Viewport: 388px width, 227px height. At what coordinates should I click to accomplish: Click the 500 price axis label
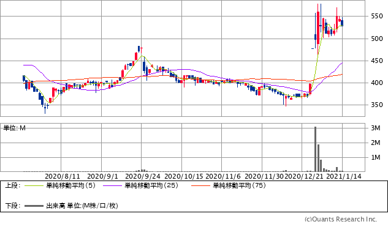click(x=377, y=39)
